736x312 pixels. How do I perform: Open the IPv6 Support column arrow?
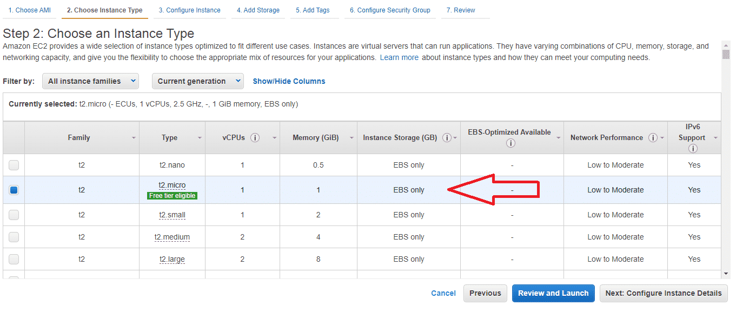715,138
